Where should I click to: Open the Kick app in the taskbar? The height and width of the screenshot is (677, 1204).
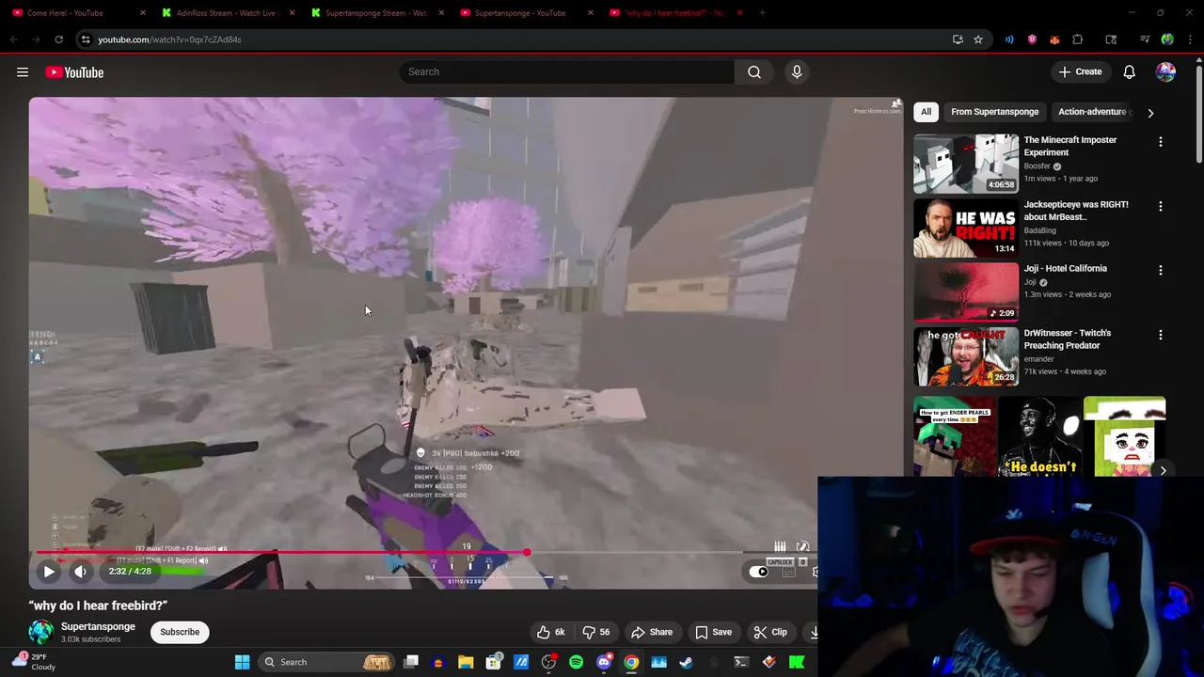(796, 662)
